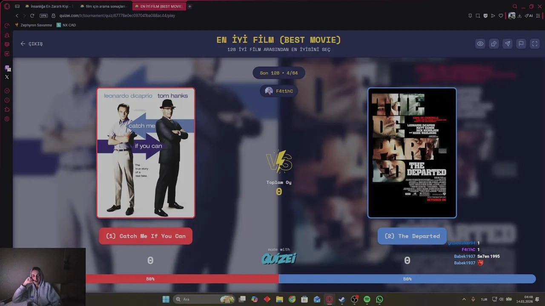Viewport: 545px width, 306px height.
Task: Bookmark page with the heart icon
Action: coord(501,16)
